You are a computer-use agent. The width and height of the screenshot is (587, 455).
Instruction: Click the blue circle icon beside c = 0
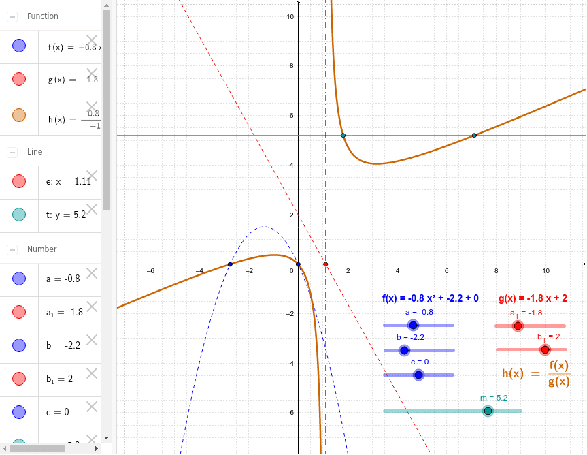pos(19,412)
